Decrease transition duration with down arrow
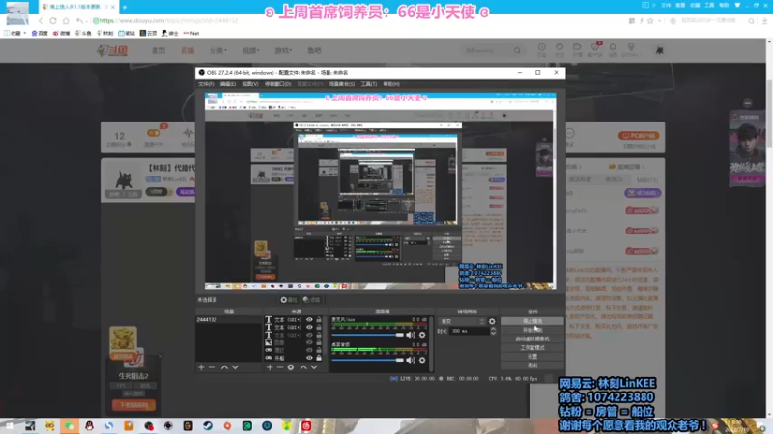 click(493, 334)
